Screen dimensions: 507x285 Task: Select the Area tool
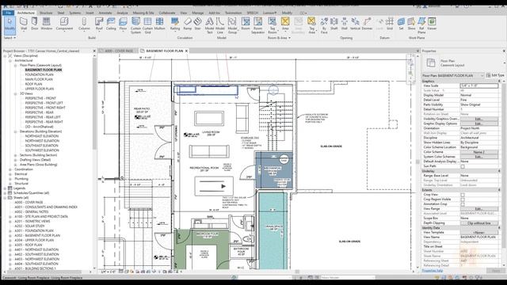point(285,25)
